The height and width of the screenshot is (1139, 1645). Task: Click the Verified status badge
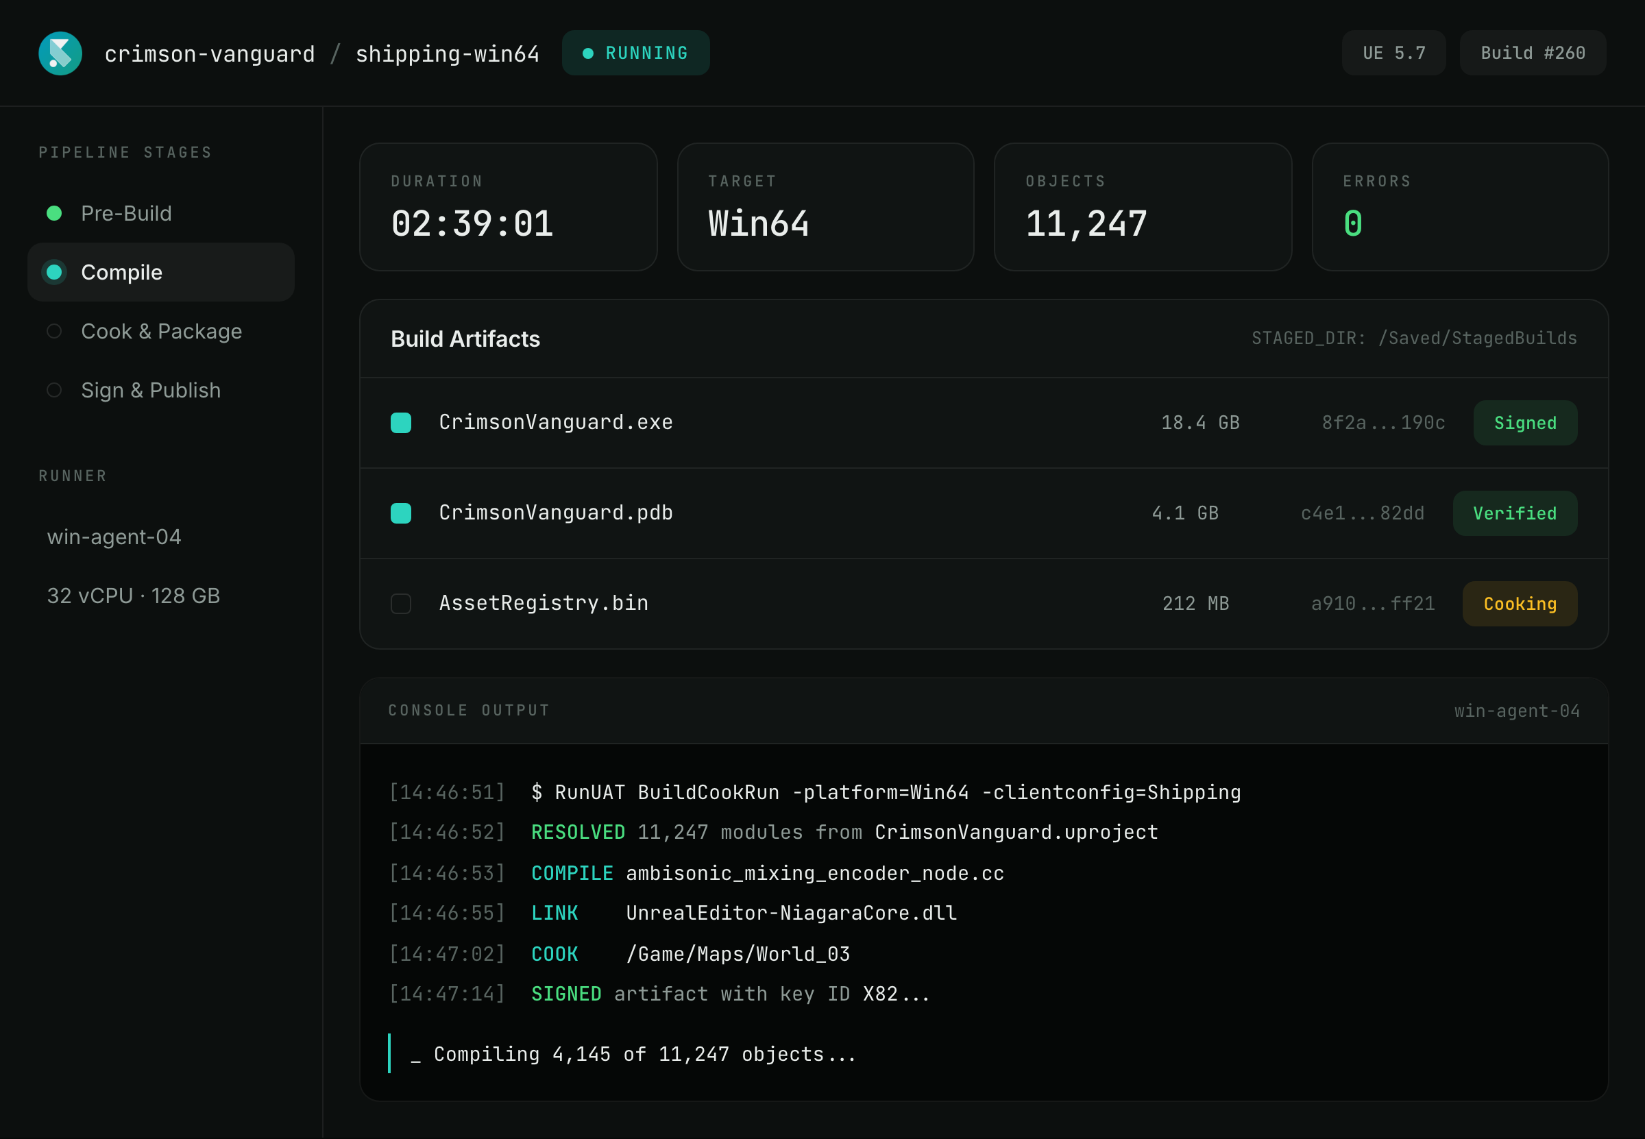coord(1515,514)
